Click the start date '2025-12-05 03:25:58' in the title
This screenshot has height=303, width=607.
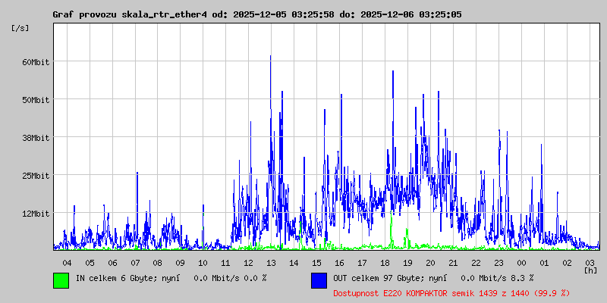(284, 14)
